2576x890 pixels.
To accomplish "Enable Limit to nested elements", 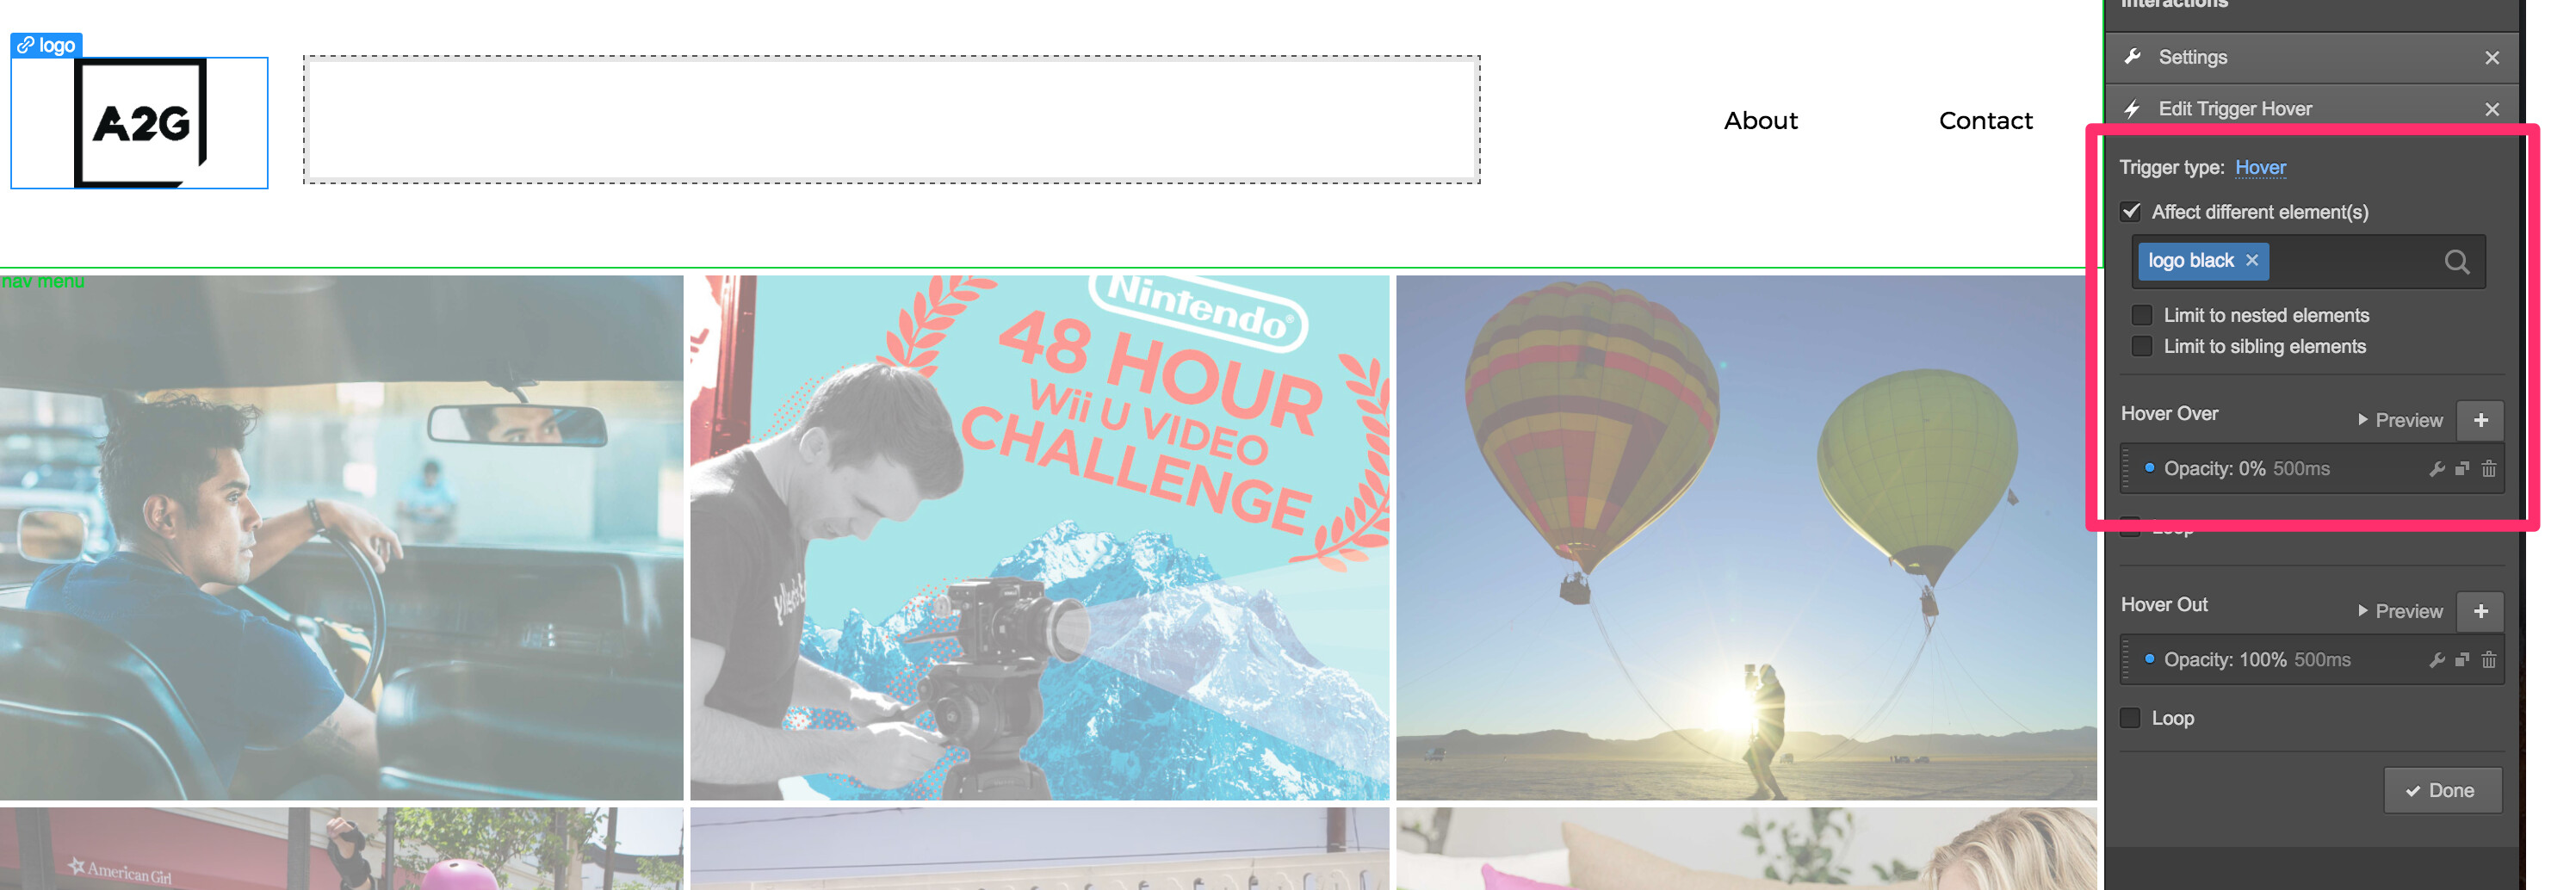I will click(x=2141, y=315).
